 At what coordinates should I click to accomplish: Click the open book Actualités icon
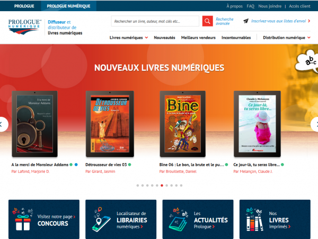coord(178,219)
